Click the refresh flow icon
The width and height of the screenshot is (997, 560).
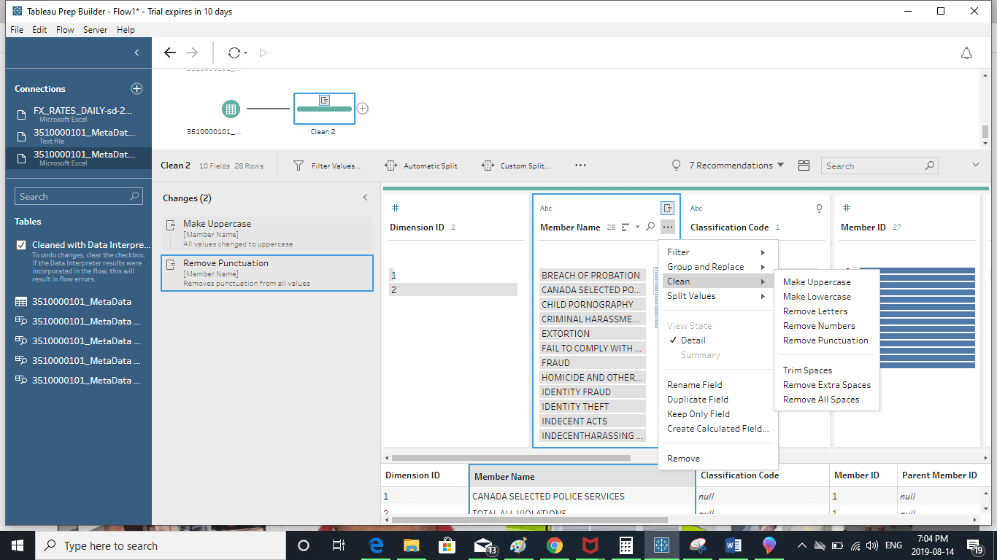pyautogui.click(x=234, y=52)
